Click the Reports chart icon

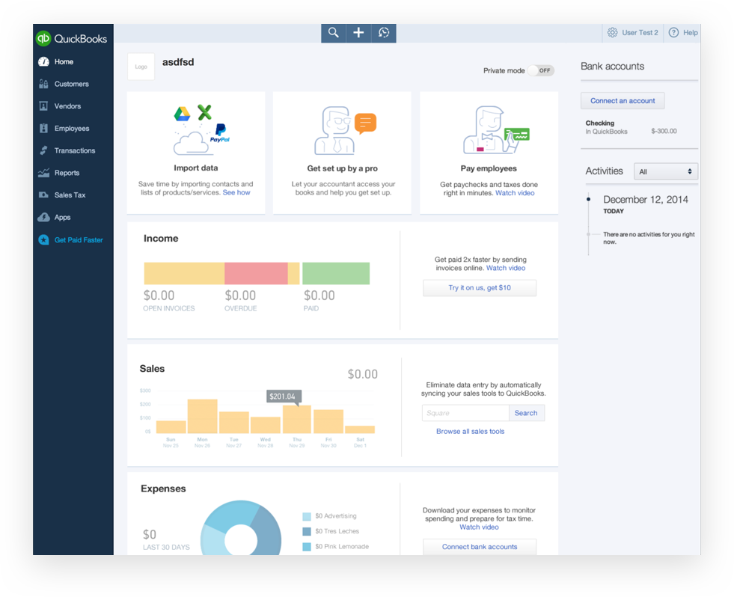[x=43, y=173]
